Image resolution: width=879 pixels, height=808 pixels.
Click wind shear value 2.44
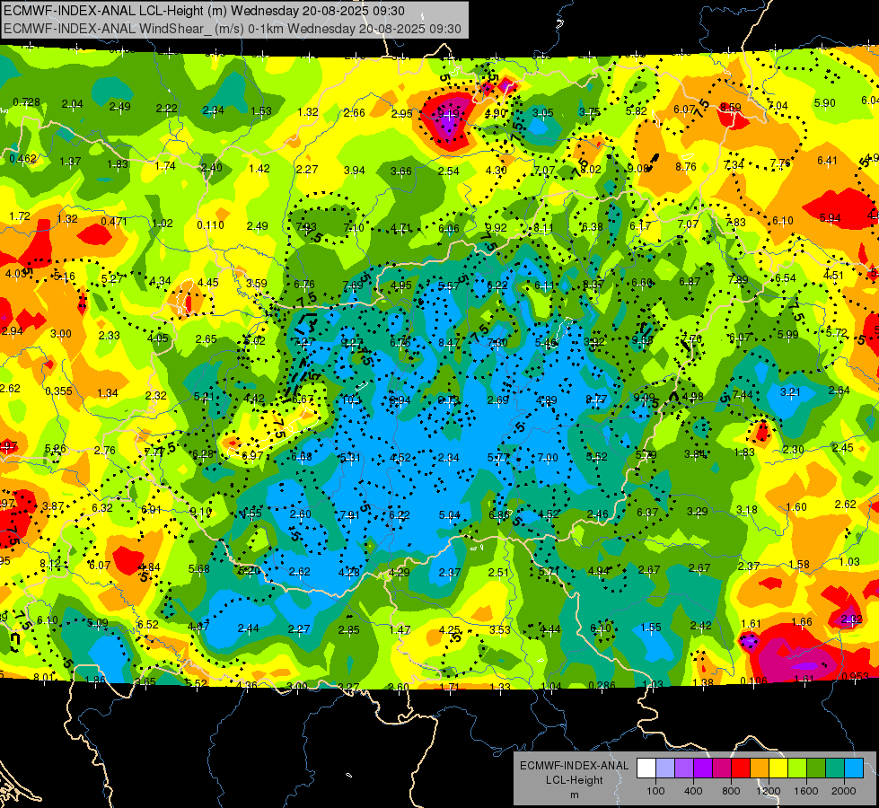pyautogui.click(x=249, y=628)
